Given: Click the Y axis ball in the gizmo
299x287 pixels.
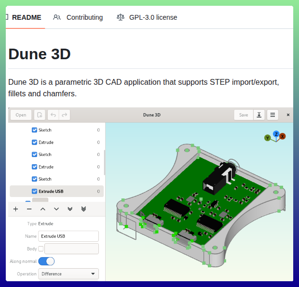Looking at the screenshot, I should [x=268, y=138].
